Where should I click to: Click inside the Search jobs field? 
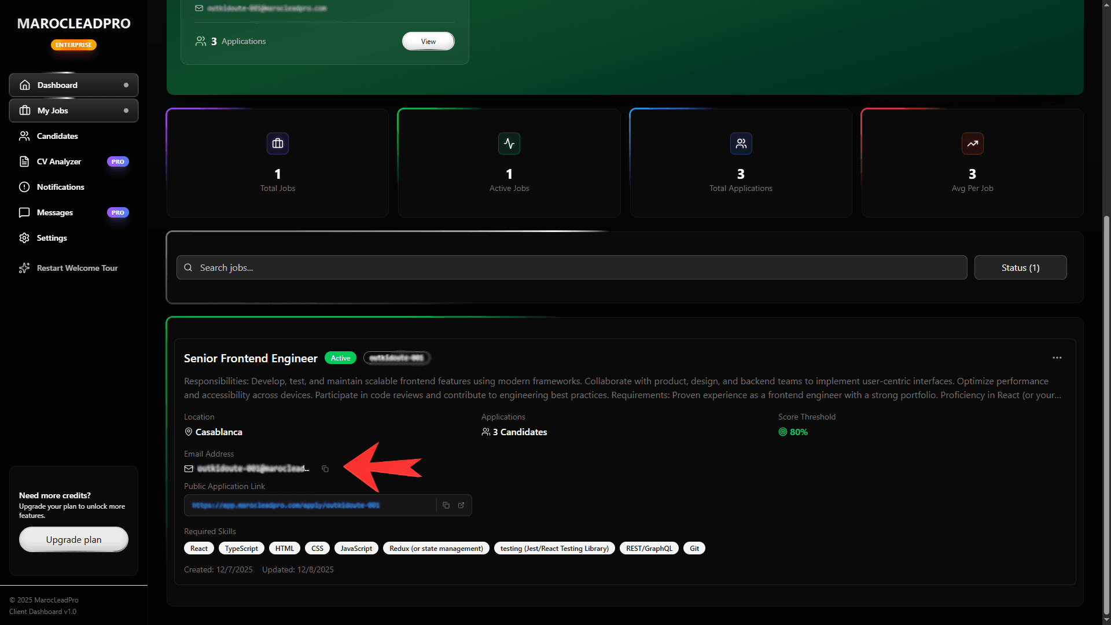[405, 267]
